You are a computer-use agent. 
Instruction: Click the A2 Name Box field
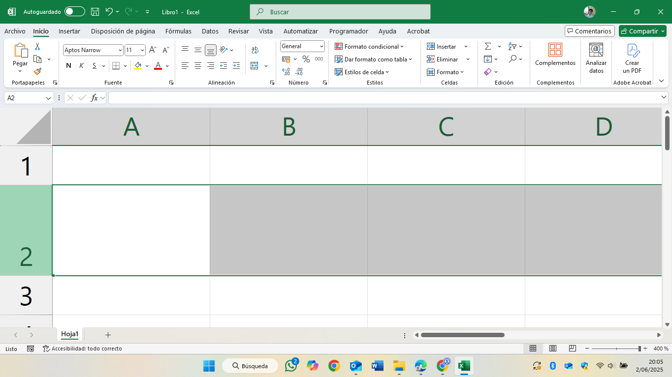tap(29, 98)
